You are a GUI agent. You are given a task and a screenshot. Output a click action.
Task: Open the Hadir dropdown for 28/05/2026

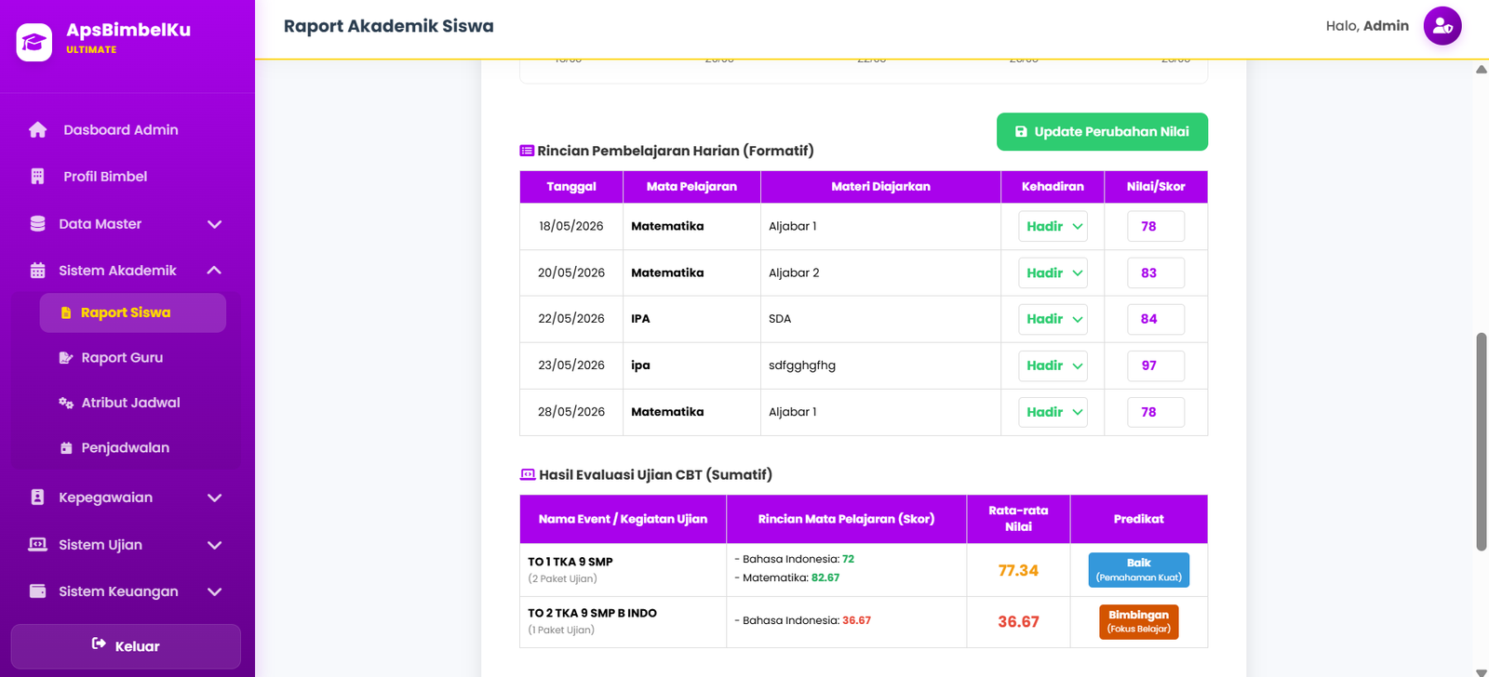point(1053,412)
